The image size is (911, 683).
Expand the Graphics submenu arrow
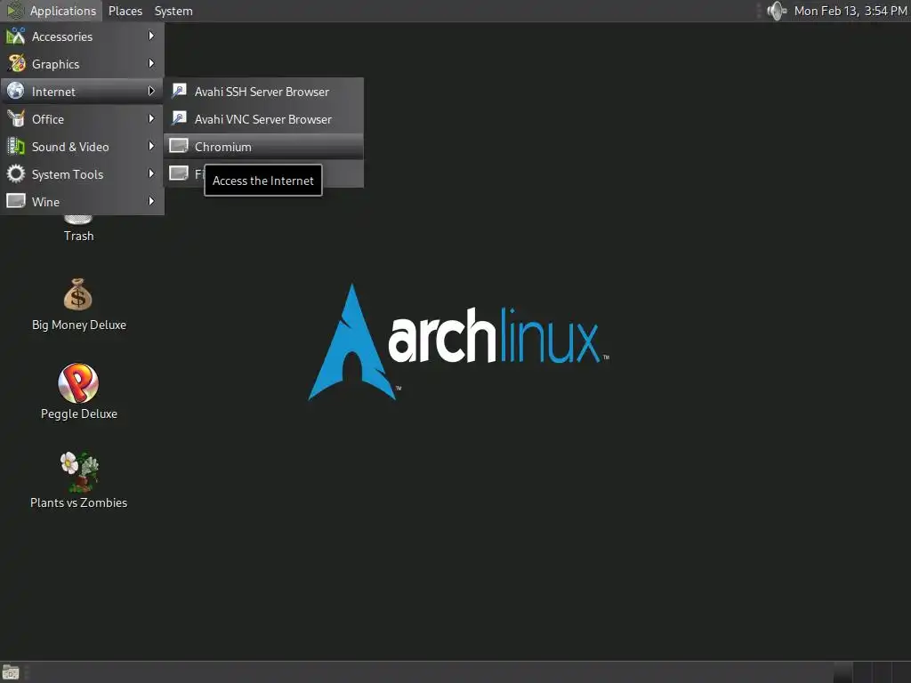tap(151, 63)
